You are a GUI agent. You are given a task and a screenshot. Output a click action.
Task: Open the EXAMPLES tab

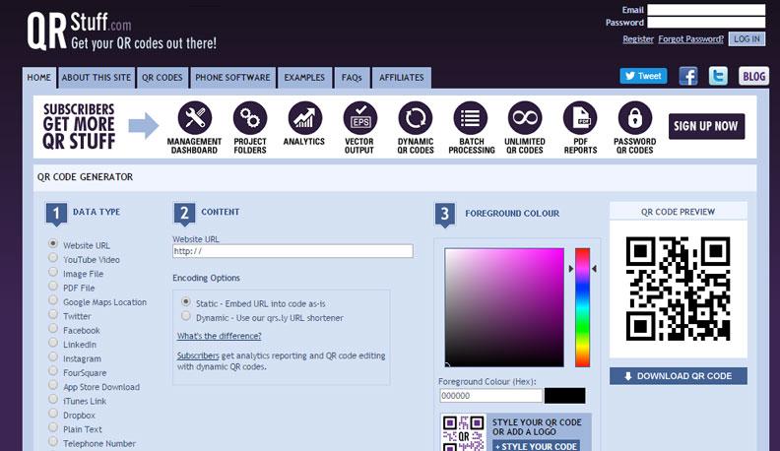[304, 78]
